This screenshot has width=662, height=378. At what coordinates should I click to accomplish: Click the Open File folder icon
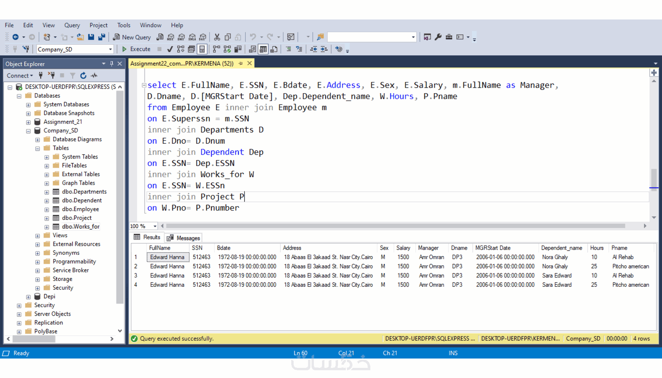point(80,37)
